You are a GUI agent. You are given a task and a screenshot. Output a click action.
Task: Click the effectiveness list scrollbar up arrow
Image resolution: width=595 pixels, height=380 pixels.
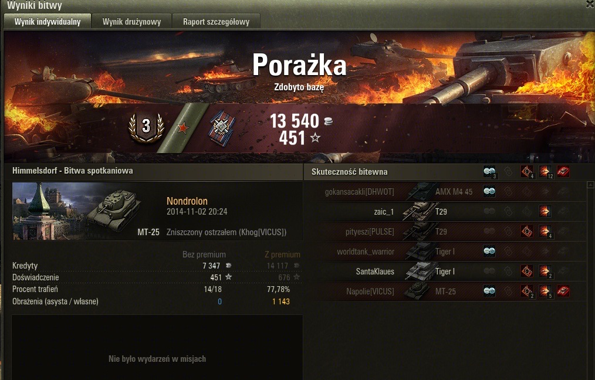click(x=590, y=185)
